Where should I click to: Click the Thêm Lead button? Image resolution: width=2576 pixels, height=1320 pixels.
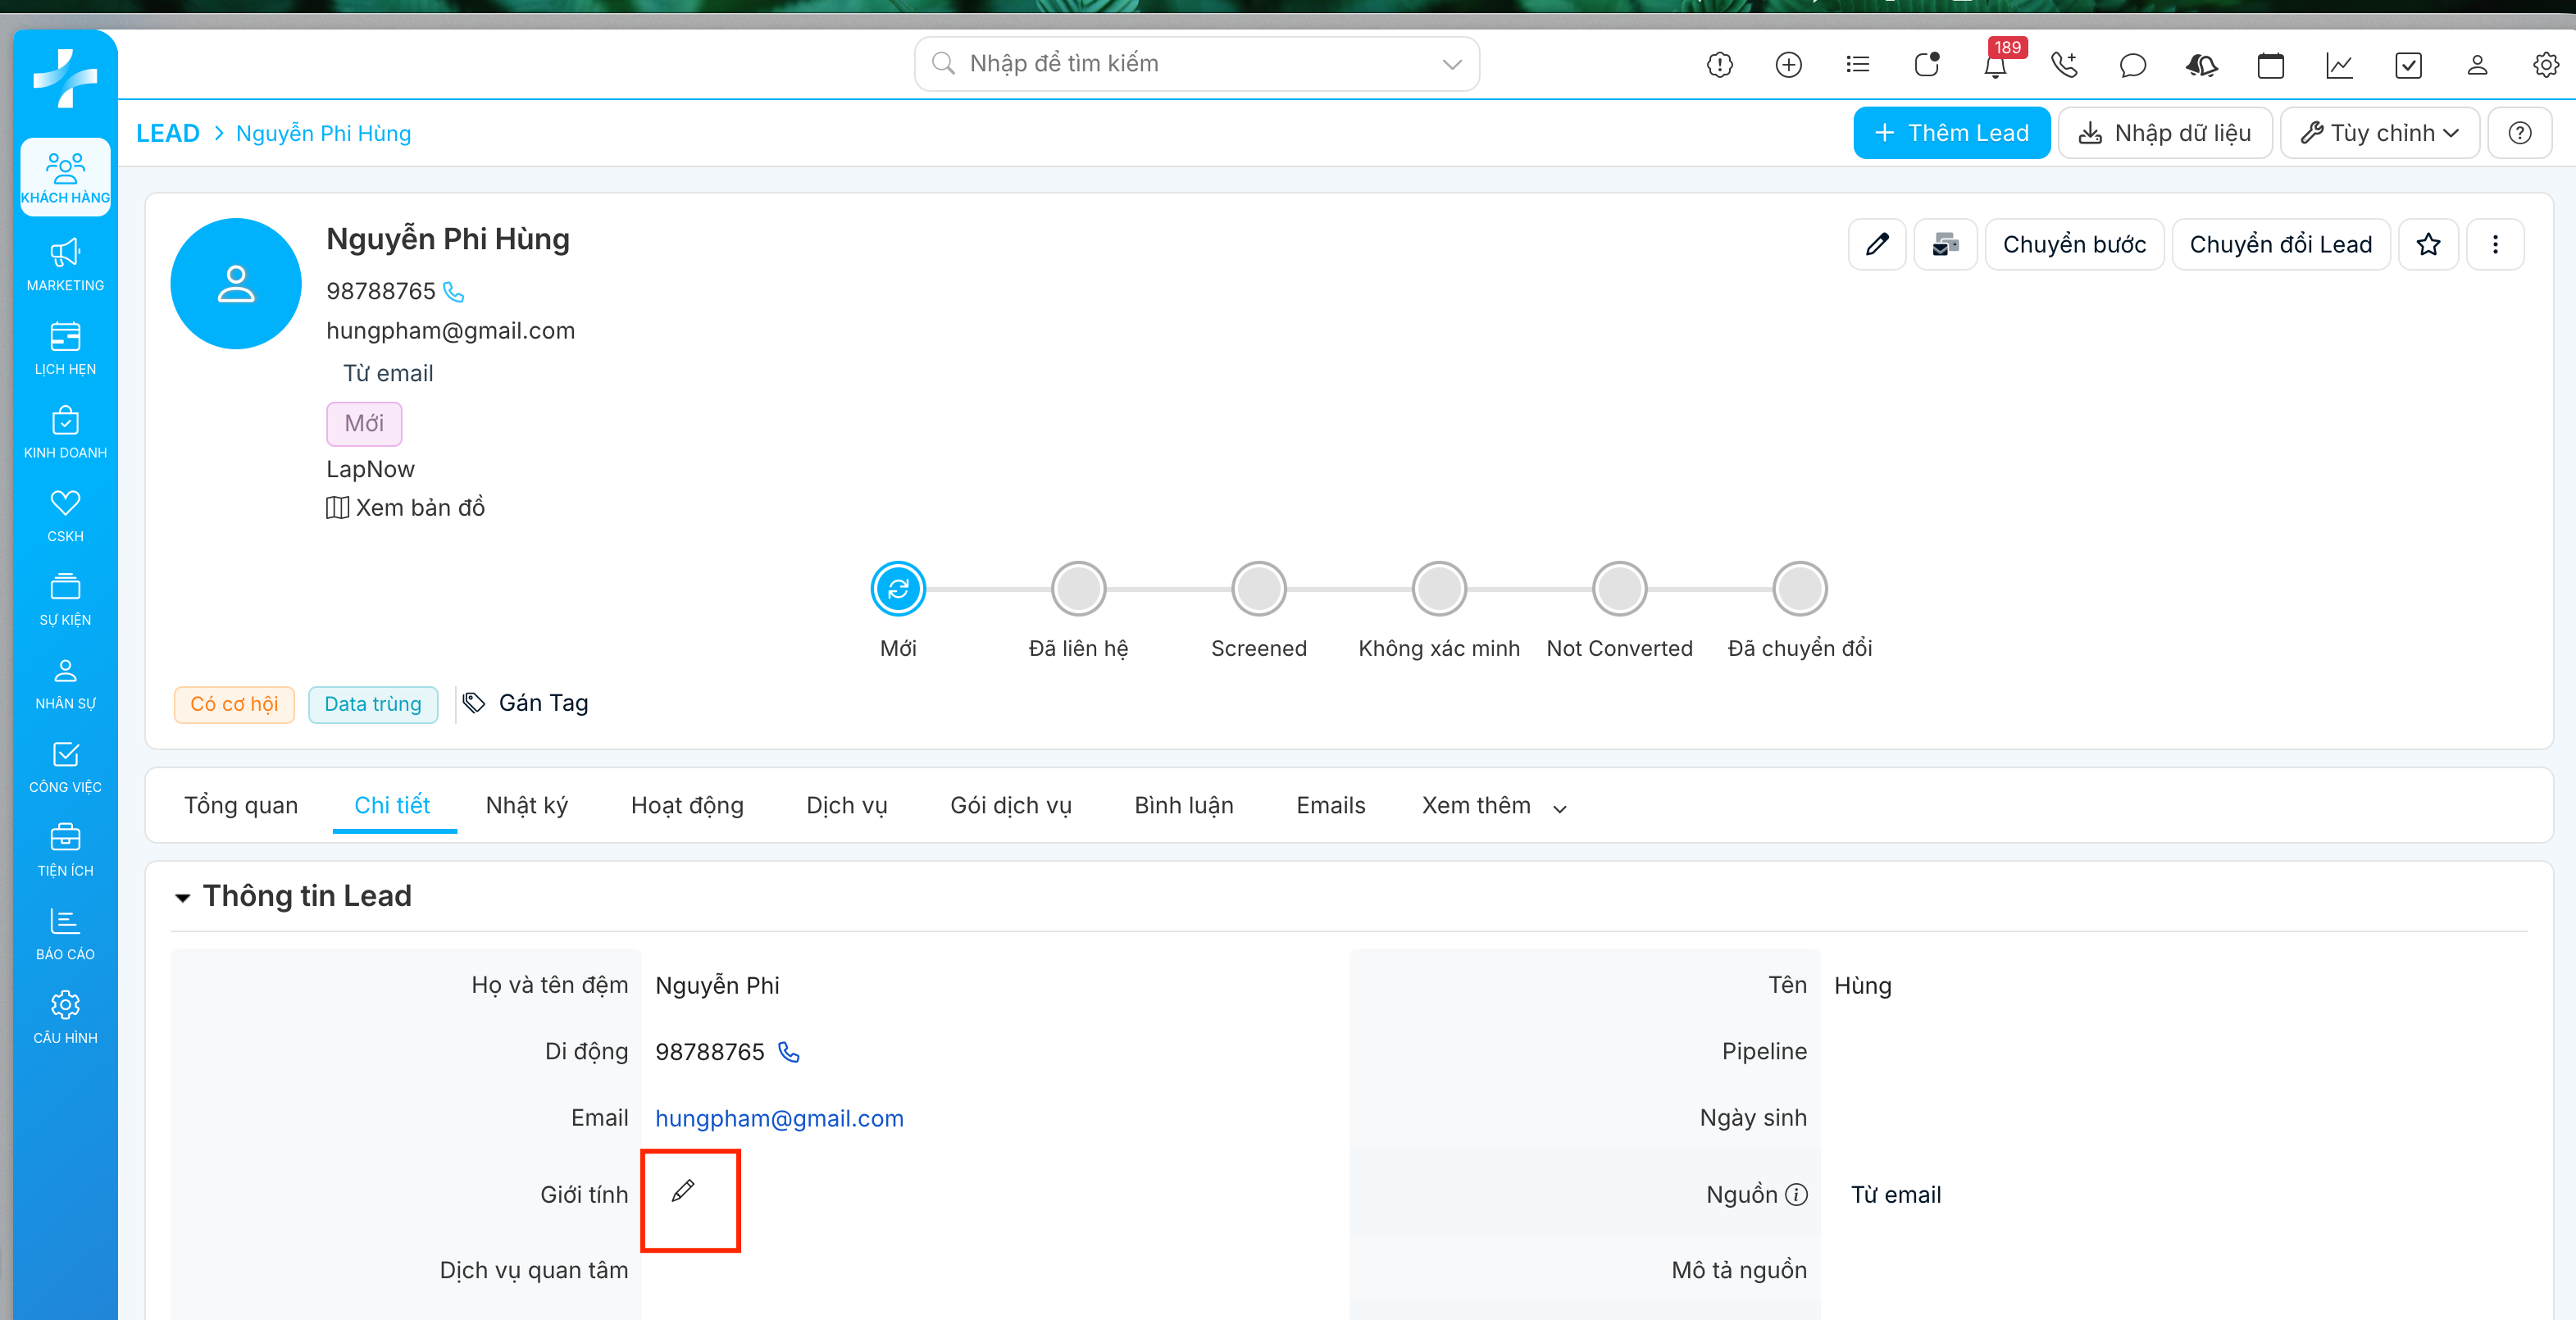pos(1951,133)
